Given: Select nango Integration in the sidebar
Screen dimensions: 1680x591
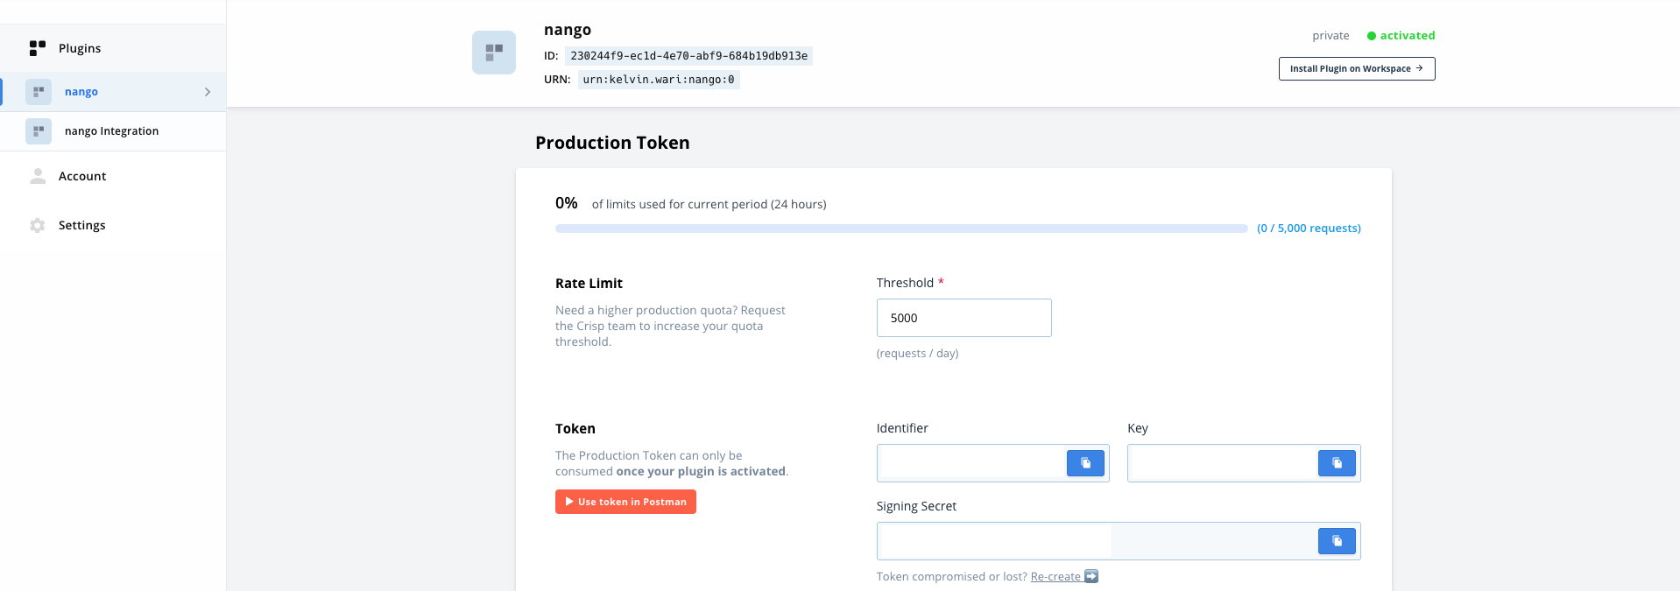Looking at the screenshot, I should pos(111,131).
